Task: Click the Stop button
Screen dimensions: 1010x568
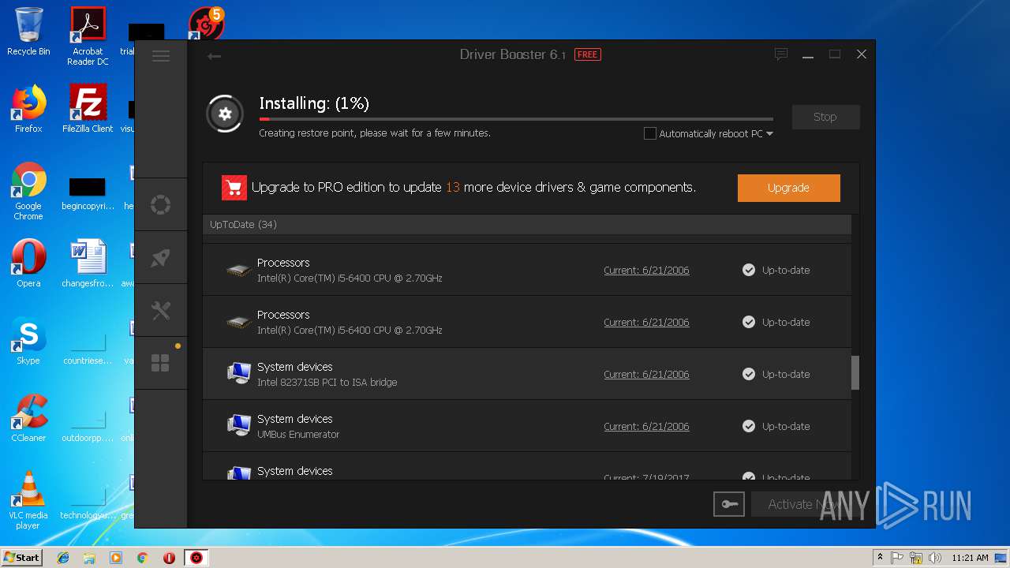Action: (825, 117)
